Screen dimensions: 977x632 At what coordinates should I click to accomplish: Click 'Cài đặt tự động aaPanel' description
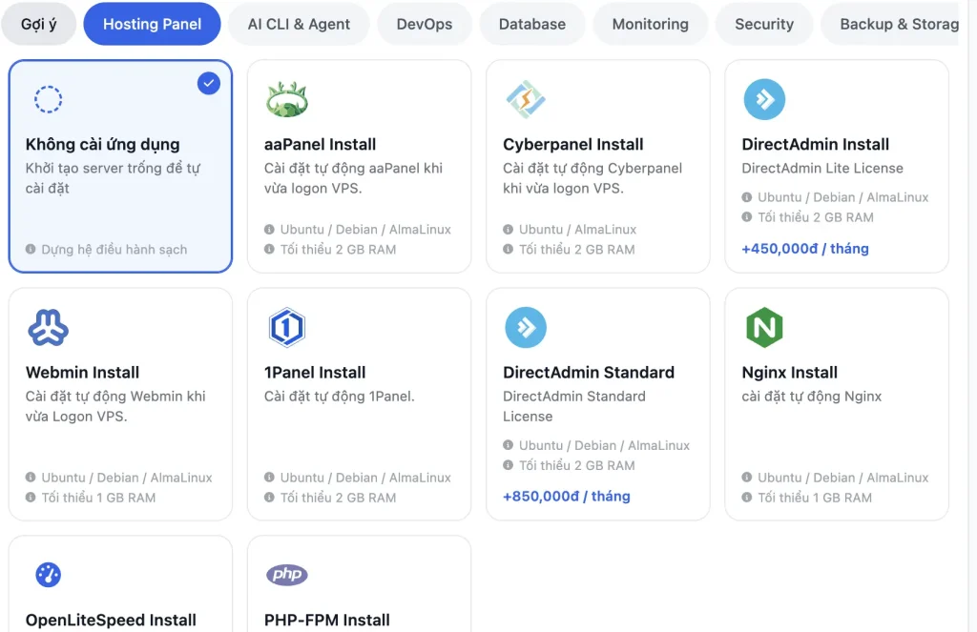tap(353, 178)
